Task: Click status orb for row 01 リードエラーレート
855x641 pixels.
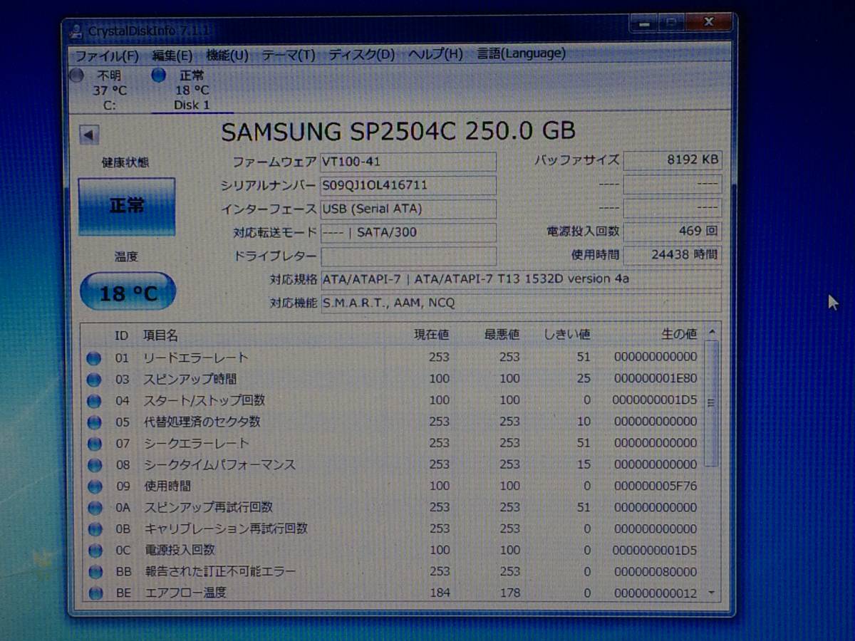Action: pyautogui.click(x=94, y=358)
